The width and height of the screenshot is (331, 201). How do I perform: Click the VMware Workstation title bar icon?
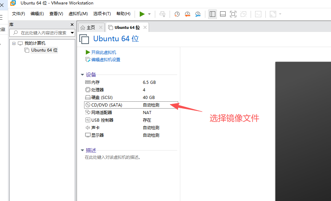tap(13, 3)
